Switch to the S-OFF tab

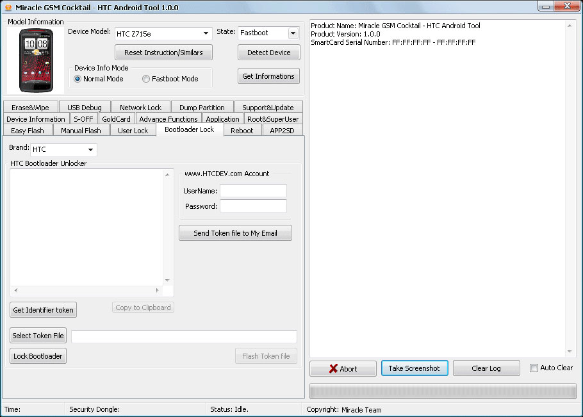pos(83,119)
